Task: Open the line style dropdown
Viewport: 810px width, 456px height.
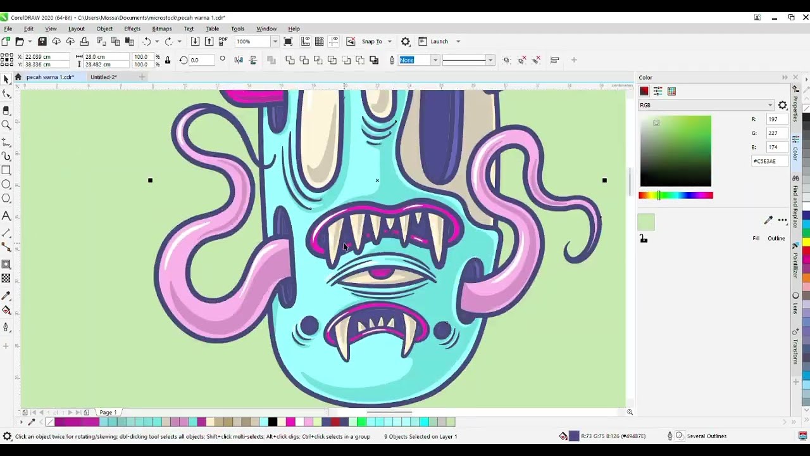Action: click(x=490, y=60)
